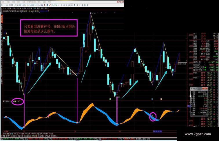
Task: Click toolbar period button 5
Action: tap(61, 5)
